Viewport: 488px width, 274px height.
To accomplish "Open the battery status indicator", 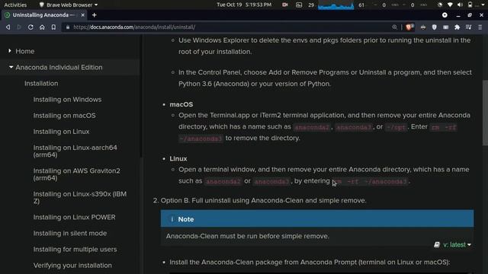I will 470,5.
